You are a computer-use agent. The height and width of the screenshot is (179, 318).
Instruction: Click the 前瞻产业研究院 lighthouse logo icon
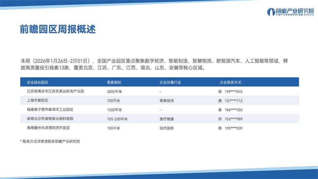(271, 11)
